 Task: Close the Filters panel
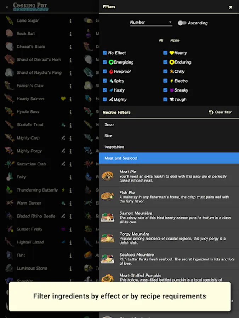[231, 7]
